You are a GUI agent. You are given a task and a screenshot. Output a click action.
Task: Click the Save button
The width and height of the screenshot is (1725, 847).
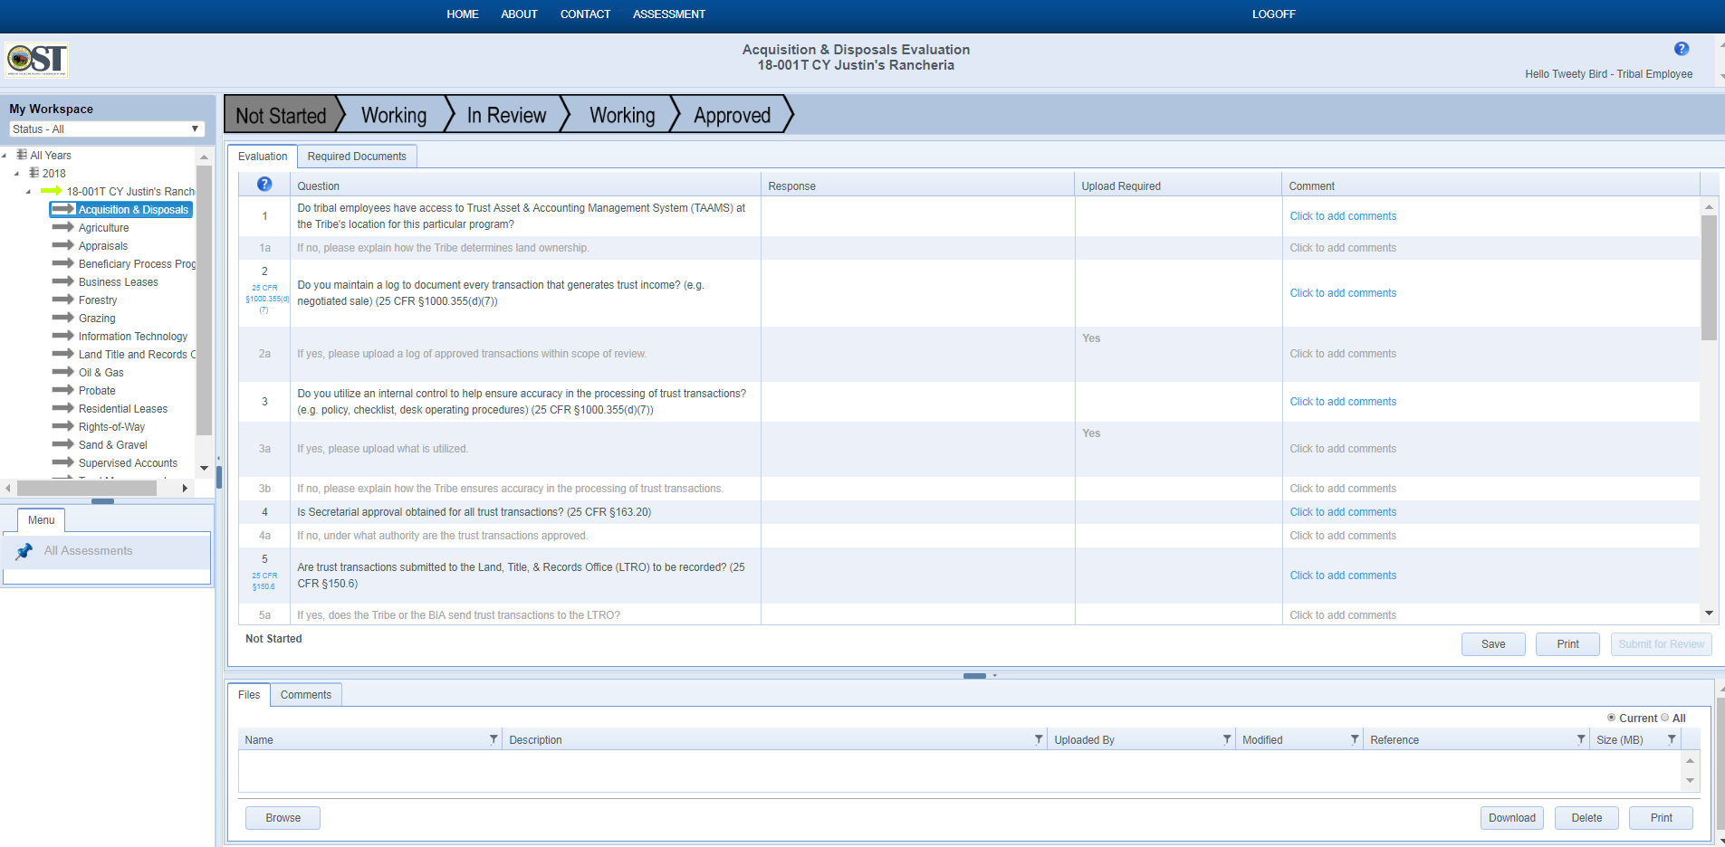click(1492, 644)
